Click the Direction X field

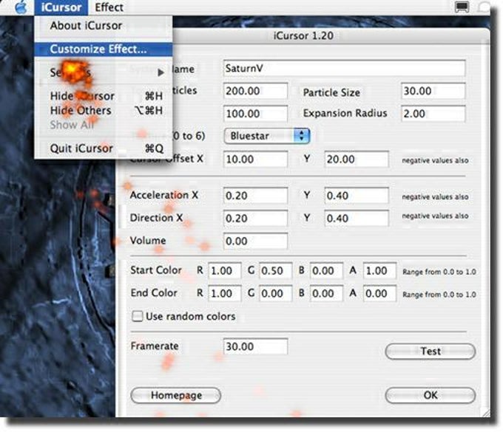point(255,218)
